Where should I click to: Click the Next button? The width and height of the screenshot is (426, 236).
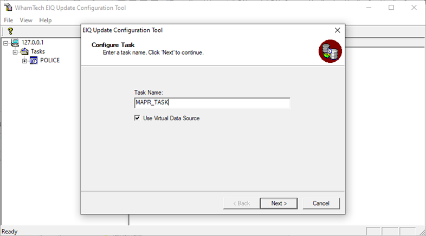tap(279, 204)
